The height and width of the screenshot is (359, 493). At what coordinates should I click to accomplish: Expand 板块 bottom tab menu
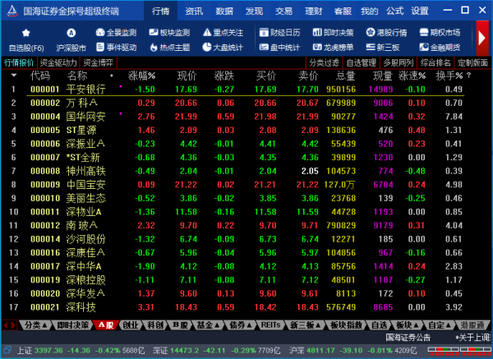pos(408,325)
